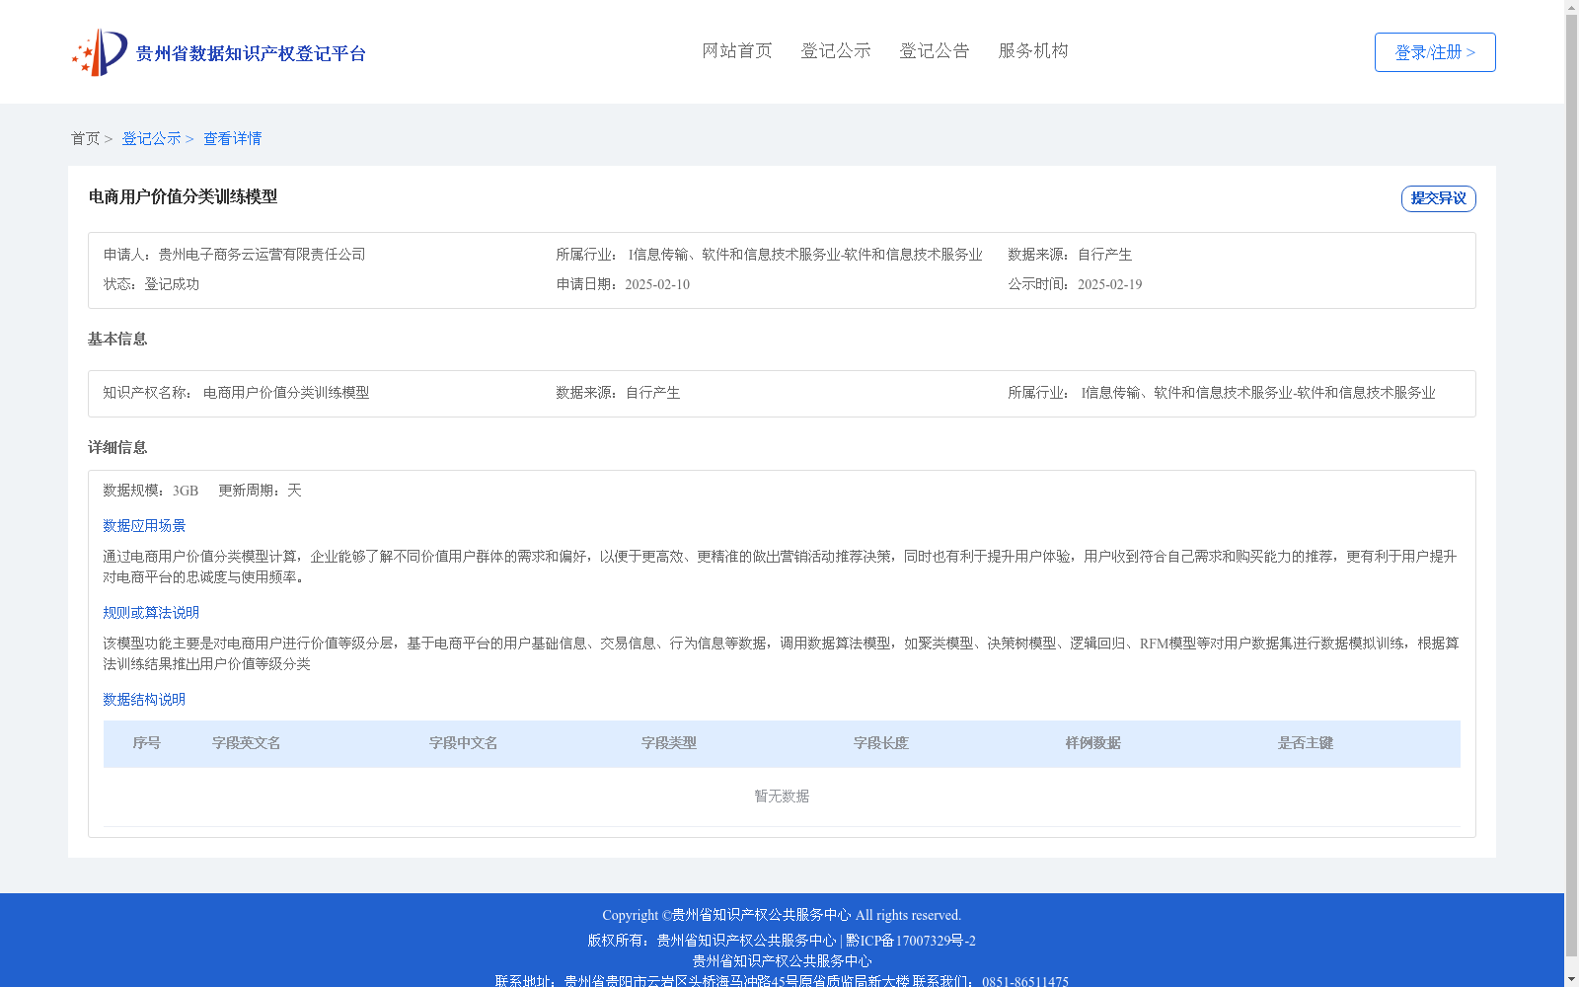This screenshot has width=1579, height=987.
Task: Click the 字段英文名 column header
Action: coord(247,743)
